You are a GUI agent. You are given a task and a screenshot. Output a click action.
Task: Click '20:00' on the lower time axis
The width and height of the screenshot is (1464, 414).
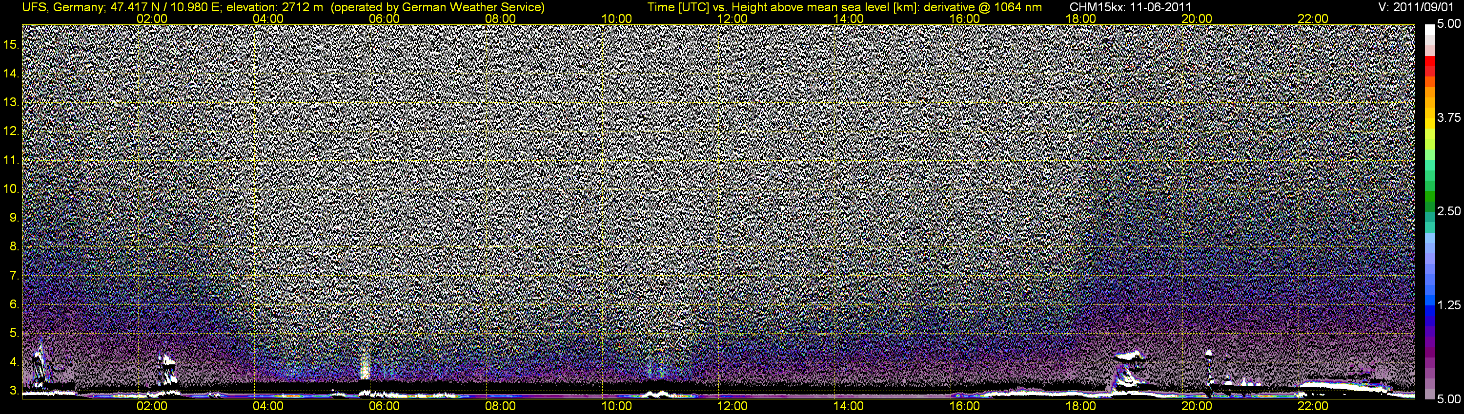(1197, 406)
